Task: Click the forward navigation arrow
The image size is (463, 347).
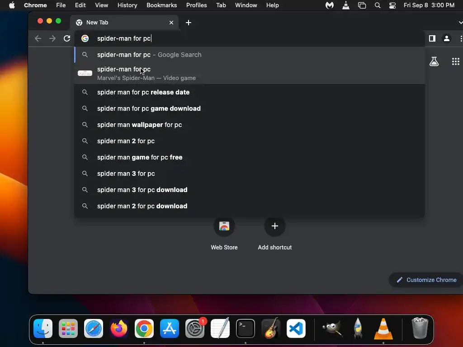Action: coord(52,38)
